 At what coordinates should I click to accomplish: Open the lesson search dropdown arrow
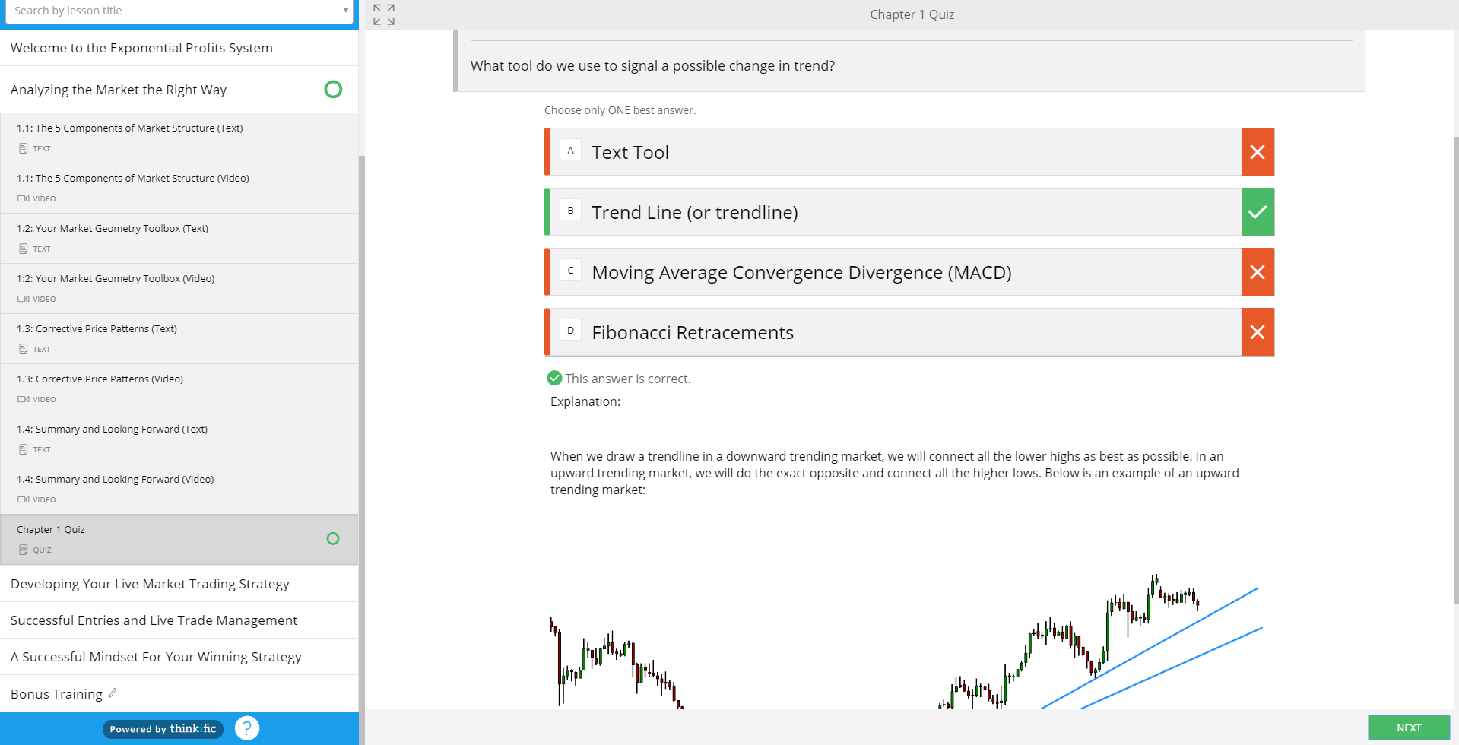coord(345,11)
